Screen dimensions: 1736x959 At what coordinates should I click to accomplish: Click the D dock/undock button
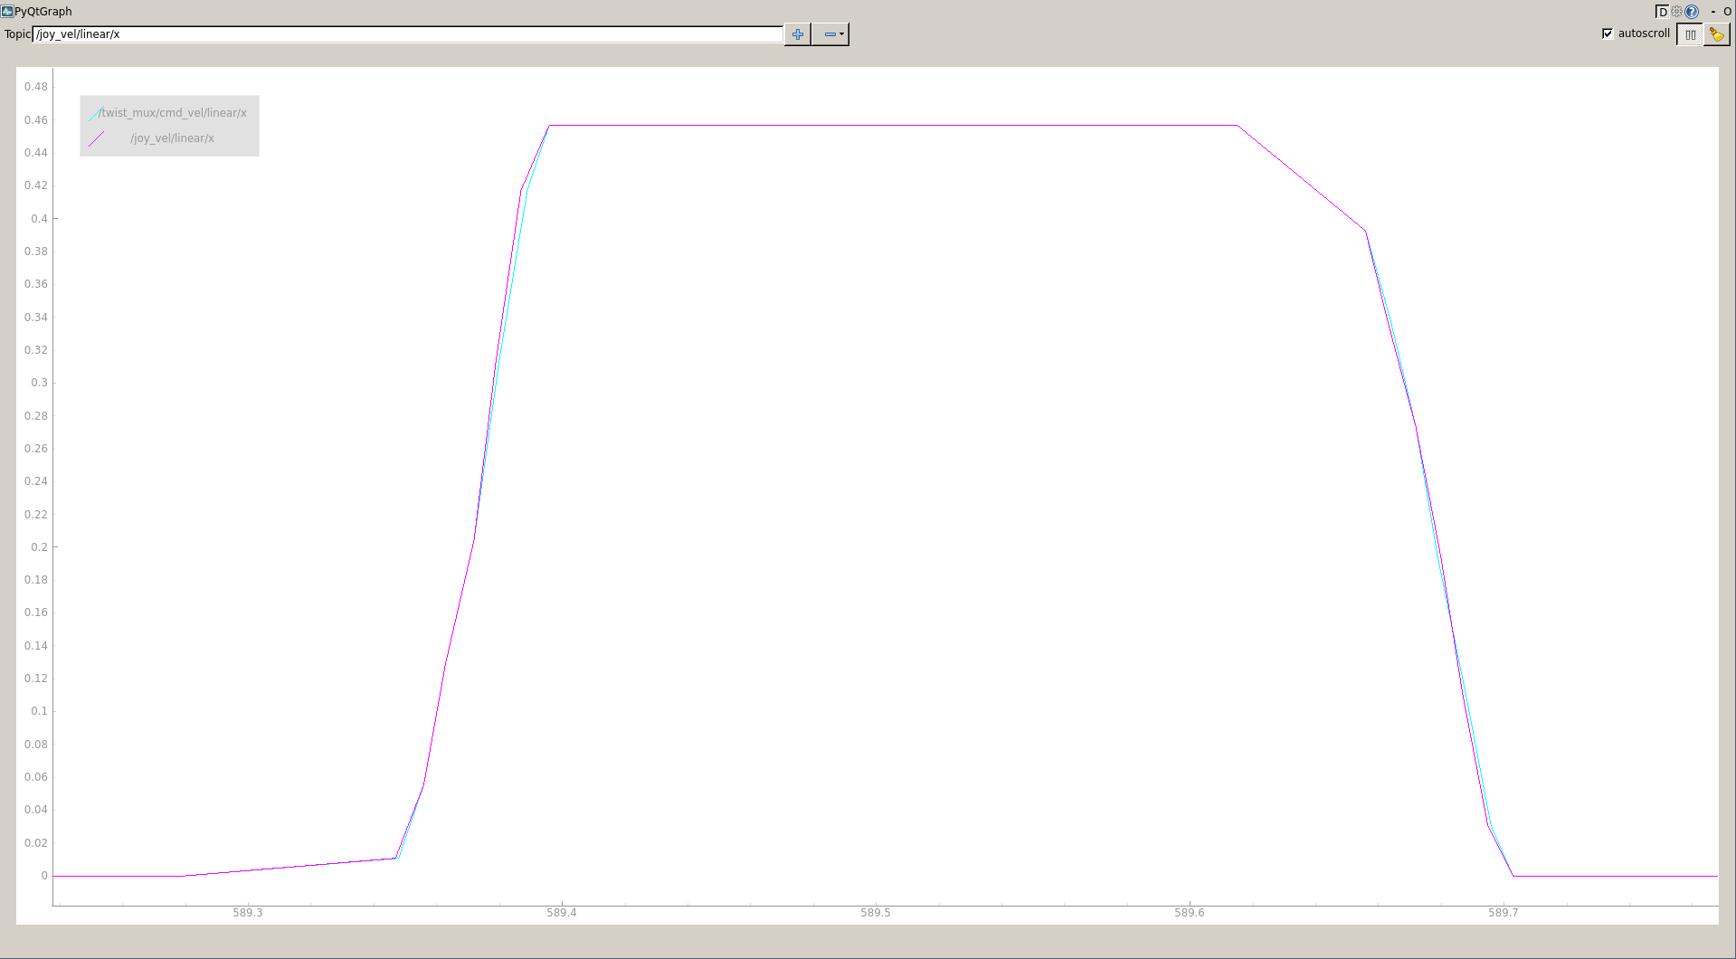point(1662,12)
